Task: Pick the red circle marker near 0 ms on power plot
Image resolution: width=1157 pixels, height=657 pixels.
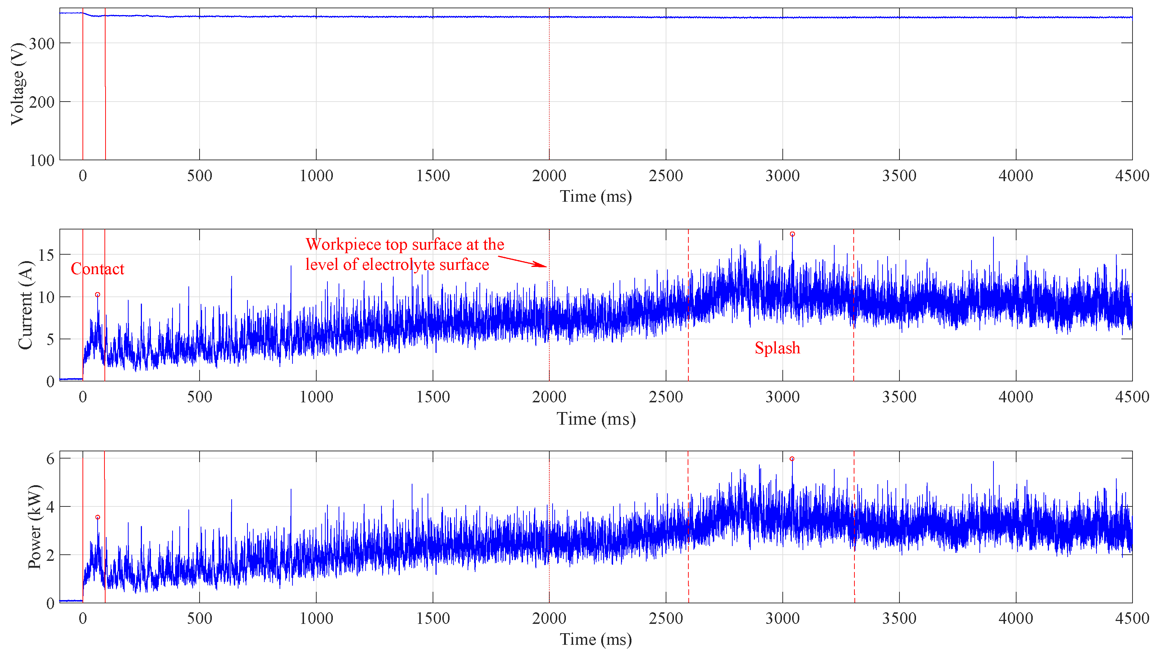Action: click(x=98, y=517)
